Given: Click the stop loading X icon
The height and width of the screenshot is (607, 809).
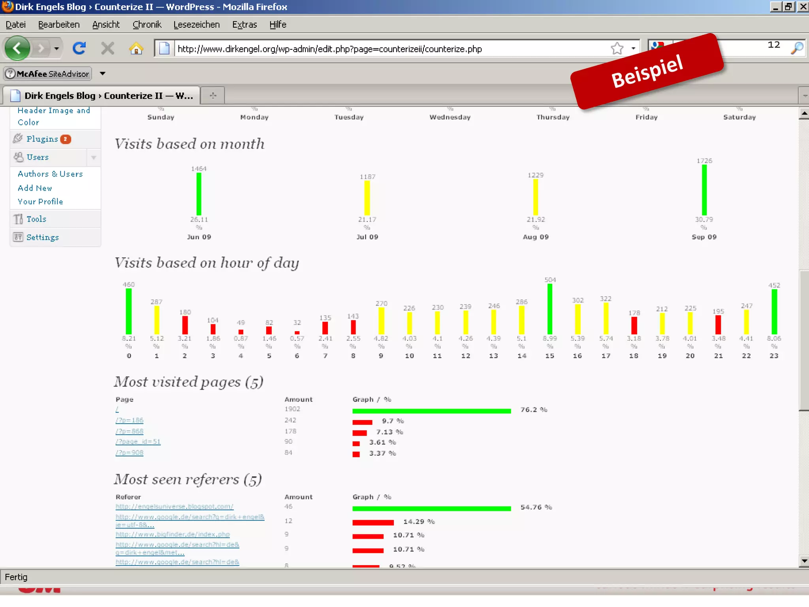Looking at the screenshot, I should pyautogui.click(x=107, y=49).
